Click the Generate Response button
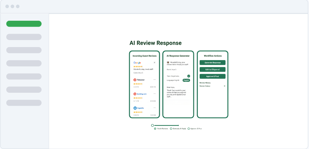Viewport: 309px width, 149px height. coord(212,63)
